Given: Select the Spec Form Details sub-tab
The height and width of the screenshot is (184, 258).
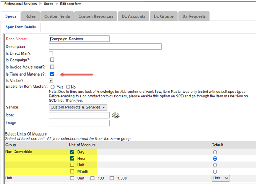Looking at the screenshot, I should 21,27.
